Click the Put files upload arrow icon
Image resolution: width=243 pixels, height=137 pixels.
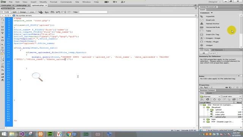coord(219,99)
